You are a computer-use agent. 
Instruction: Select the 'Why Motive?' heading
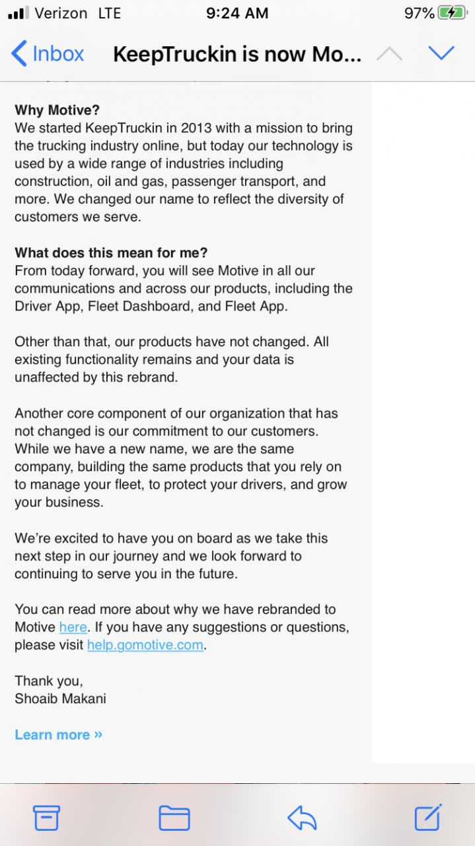coord(57,110)
